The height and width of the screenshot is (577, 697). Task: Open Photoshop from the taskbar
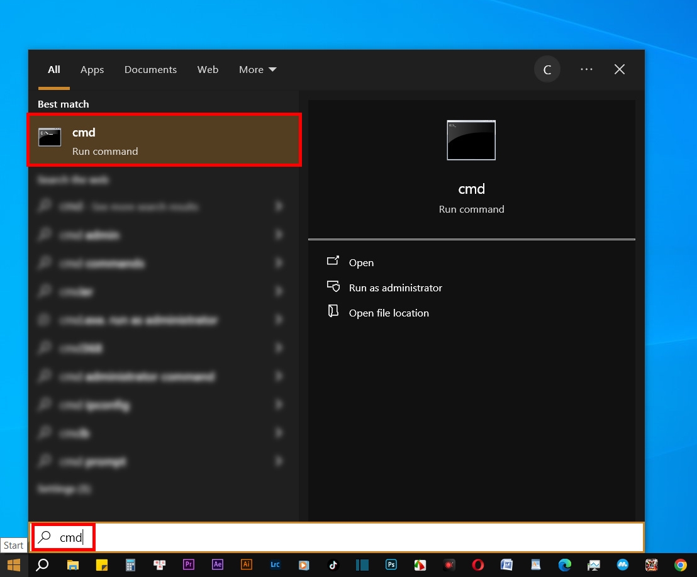(391, 564)
